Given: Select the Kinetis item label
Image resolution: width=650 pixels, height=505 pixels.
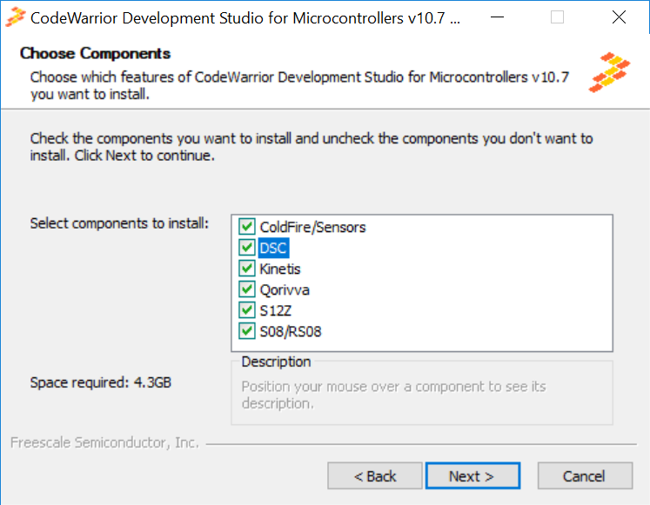Looking at the screenshot, I should click(279, 269).
